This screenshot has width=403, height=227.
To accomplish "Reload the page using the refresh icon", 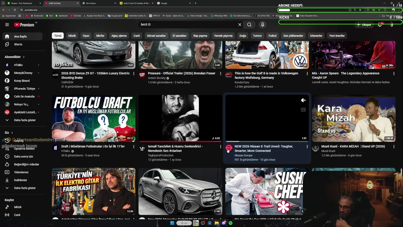I will click(x=14, y=10).
